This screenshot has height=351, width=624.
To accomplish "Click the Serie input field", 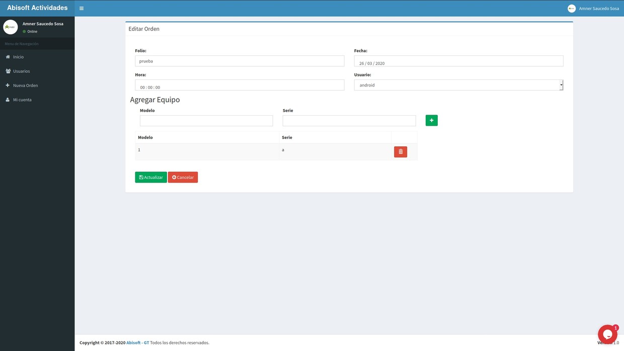I will [349, 121].
